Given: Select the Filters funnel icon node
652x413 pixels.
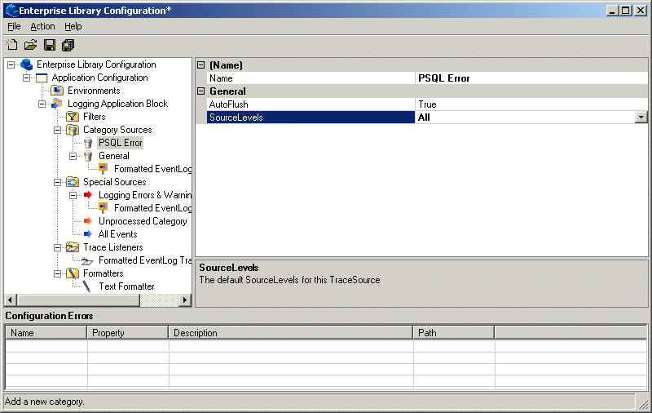Looking at the screenshot, I should (x=73, y=117).
